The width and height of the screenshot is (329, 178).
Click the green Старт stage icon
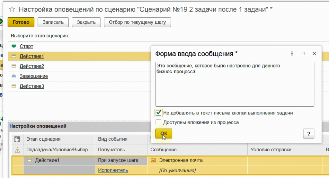pyautogui.click(x=13, y=46)
